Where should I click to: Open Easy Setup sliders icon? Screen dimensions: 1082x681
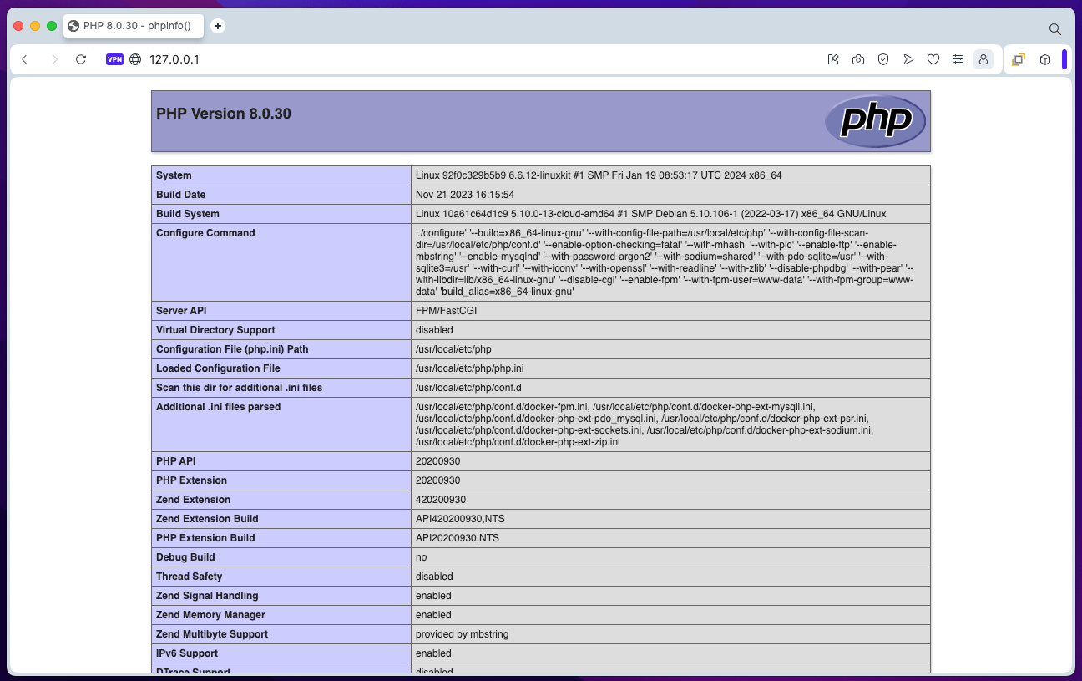[x=958, y=59]
